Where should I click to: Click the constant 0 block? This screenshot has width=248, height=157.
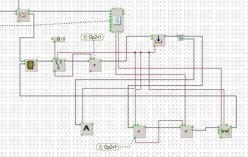[58, 39]
